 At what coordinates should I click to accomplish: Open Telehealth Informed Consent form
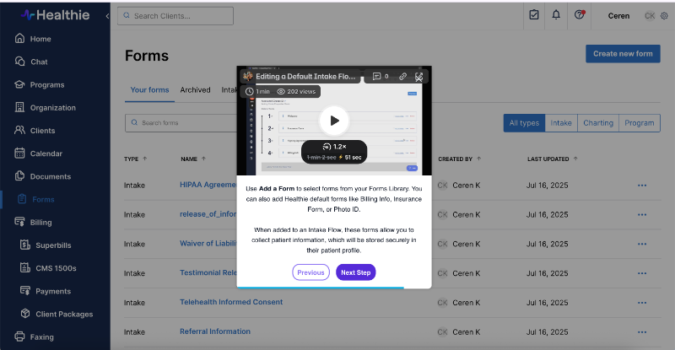tap(231, 302)
